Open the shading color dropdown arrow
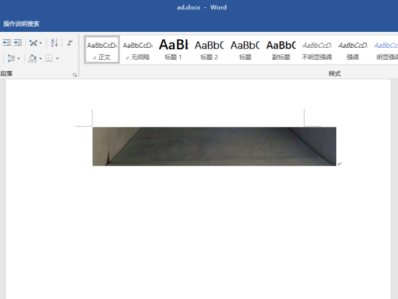398x299 pixels. 40,58
